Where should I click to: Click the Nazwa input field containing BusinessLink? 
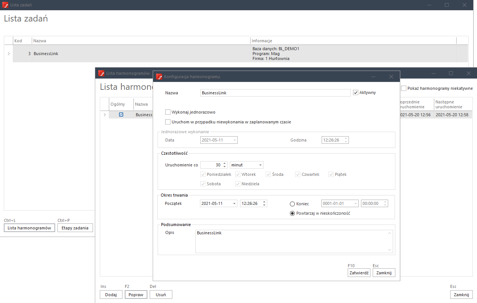(276, 92)
